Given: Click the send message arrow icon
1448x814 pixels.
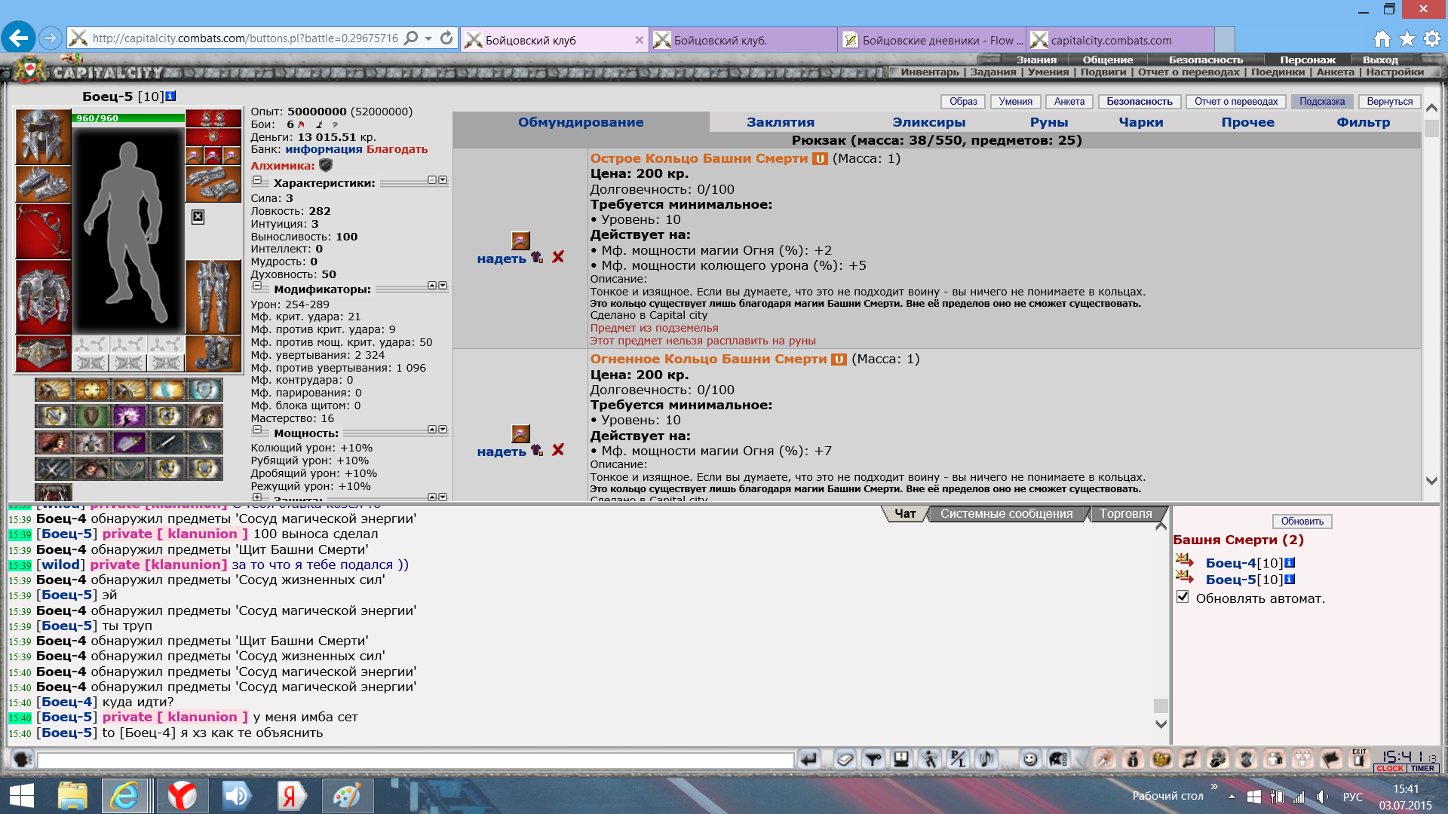Looking at the screenshot, I should pyautogui.click(x=808, y=759).
